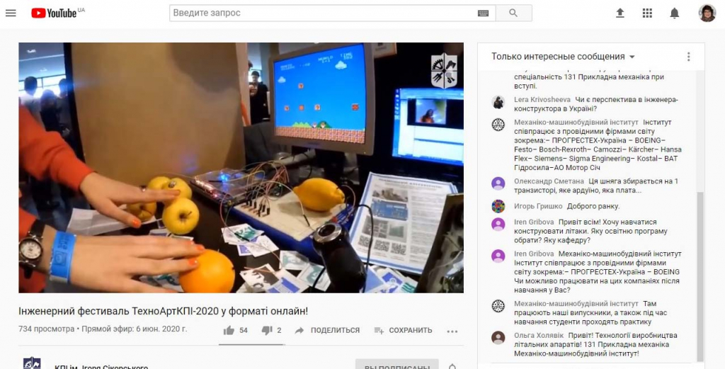Dislike the video with thumbs down
The image size is (725, 369).
(x=267, y=330)
